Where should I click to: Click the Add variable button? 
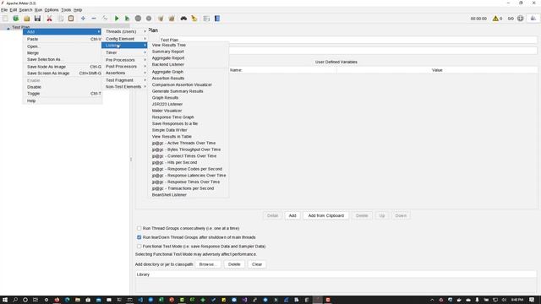[292, 215]
